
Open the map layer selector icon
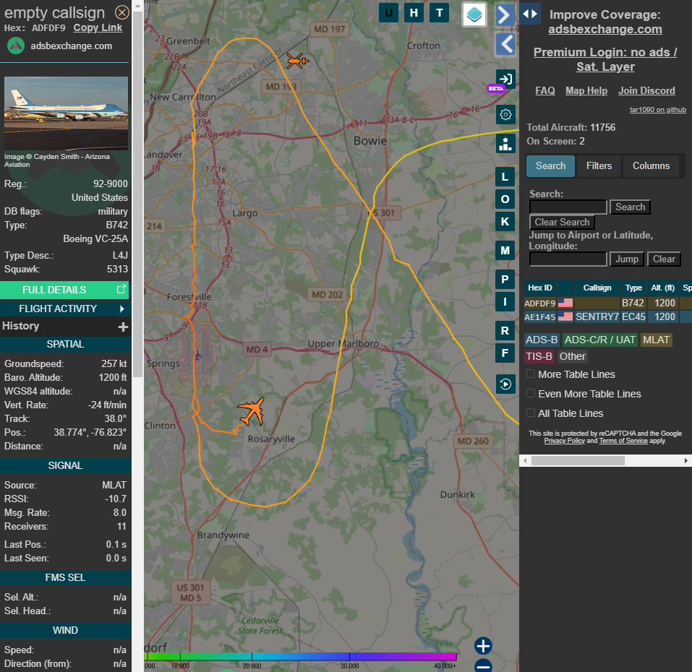tap(474, 14)
